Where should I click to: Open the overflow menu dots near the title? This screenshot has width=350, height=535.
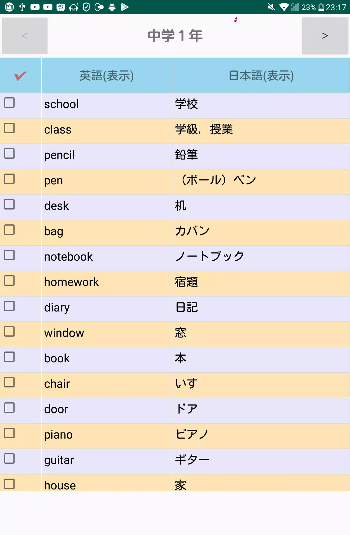[x=236, y=20]
